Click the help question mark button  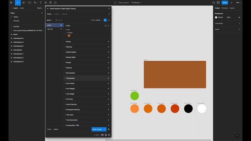coord(237,136)
